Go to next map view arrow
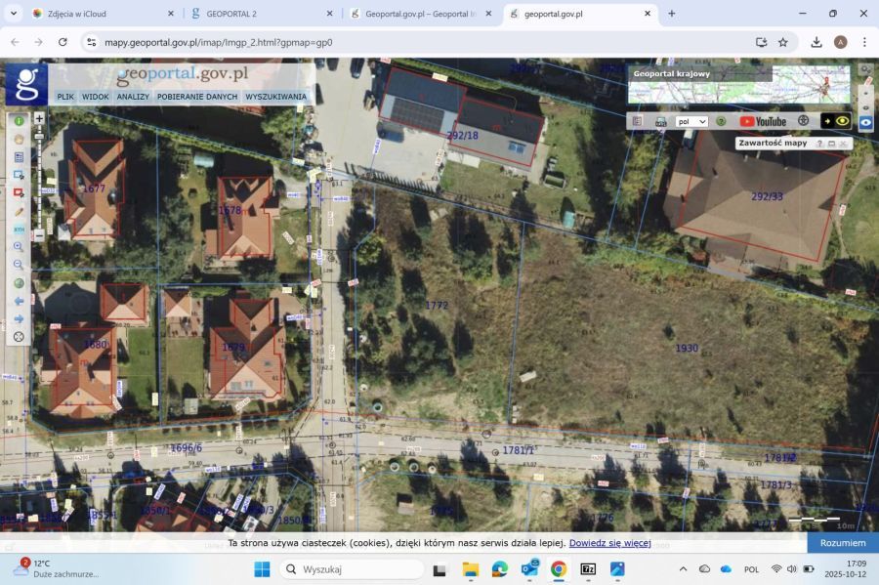The height and width of the screenshot is (585, 879). coord(19,318)
